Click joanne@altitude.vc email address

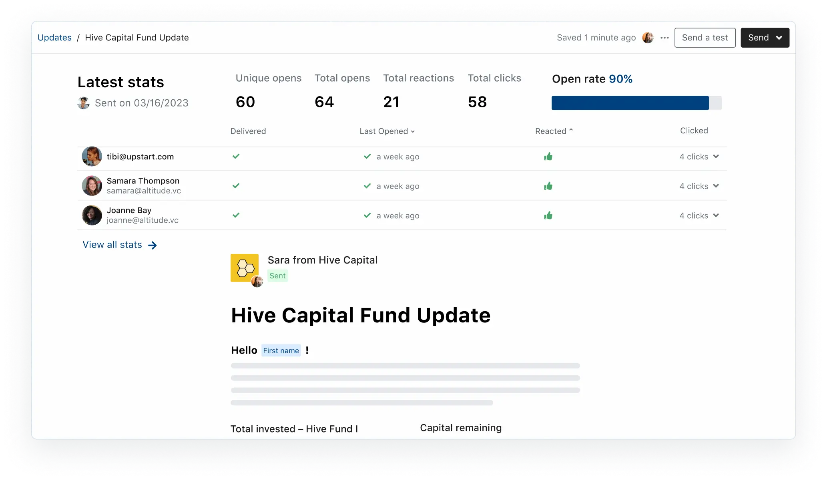[143, 220]
